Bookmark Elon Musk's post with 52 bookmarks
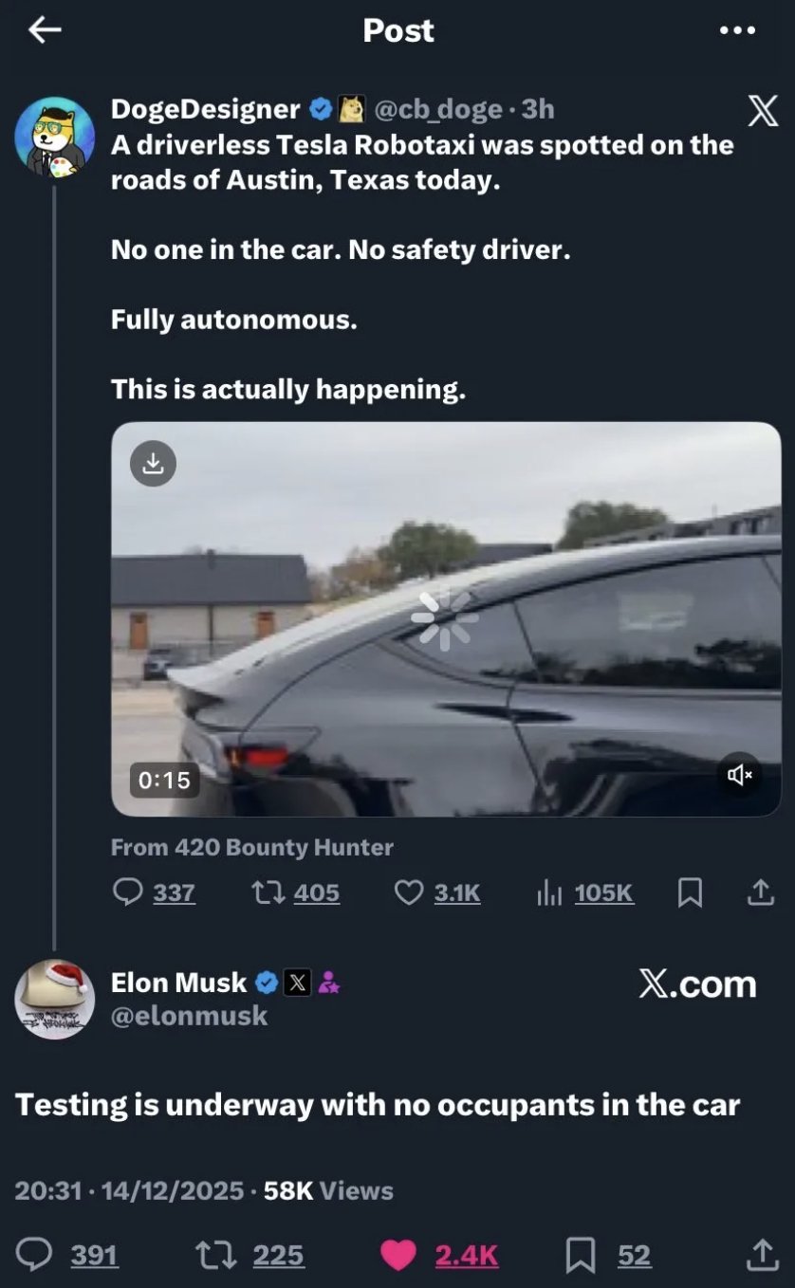The width and height of the screenshot is (795, 1288). 581,1255
